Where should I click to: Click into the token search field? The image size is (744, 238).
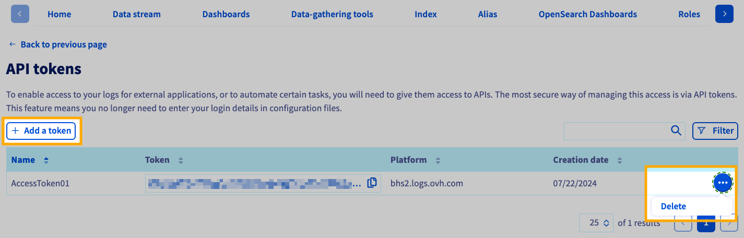point(616,131)
